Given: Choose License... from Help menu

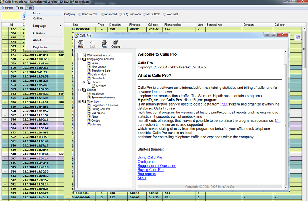Looking at the screenshot, I should click(x=44, y=33).
